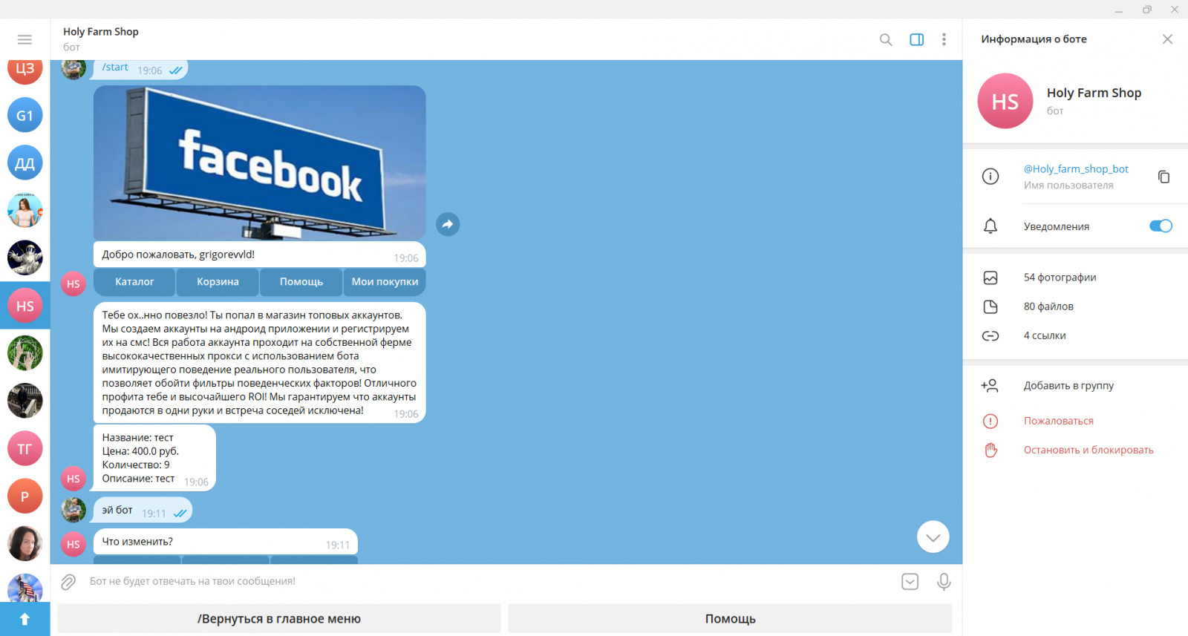Image resolution: width=1188 pixels, height=636 pixels.
Task: Copy the @Holy_farm_shop_bot username
Action: 1163,177
